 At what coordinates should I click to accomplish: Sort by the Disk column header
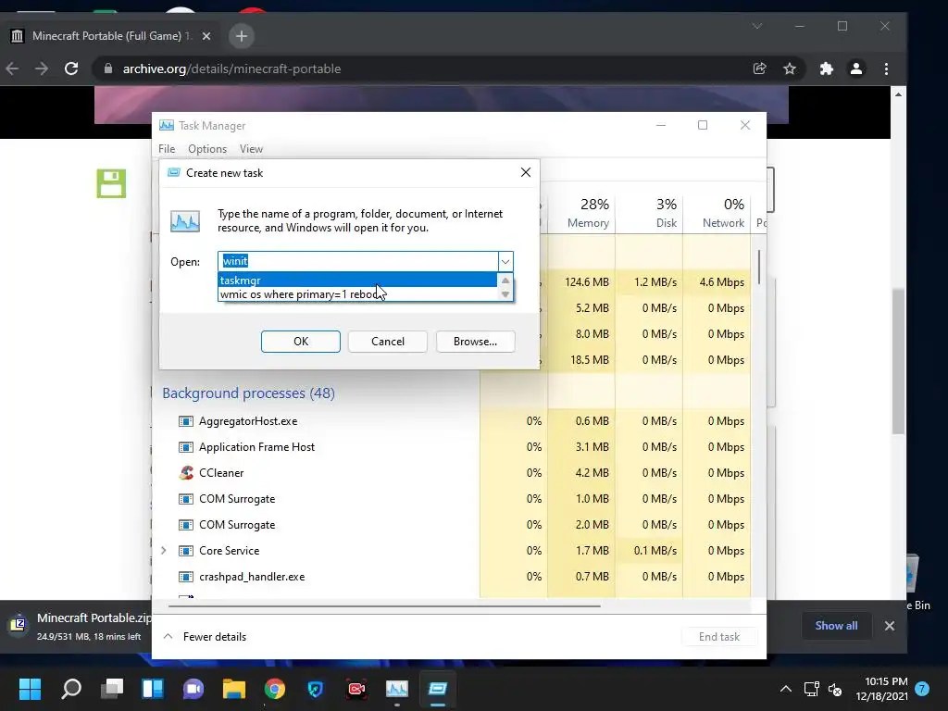649,214
